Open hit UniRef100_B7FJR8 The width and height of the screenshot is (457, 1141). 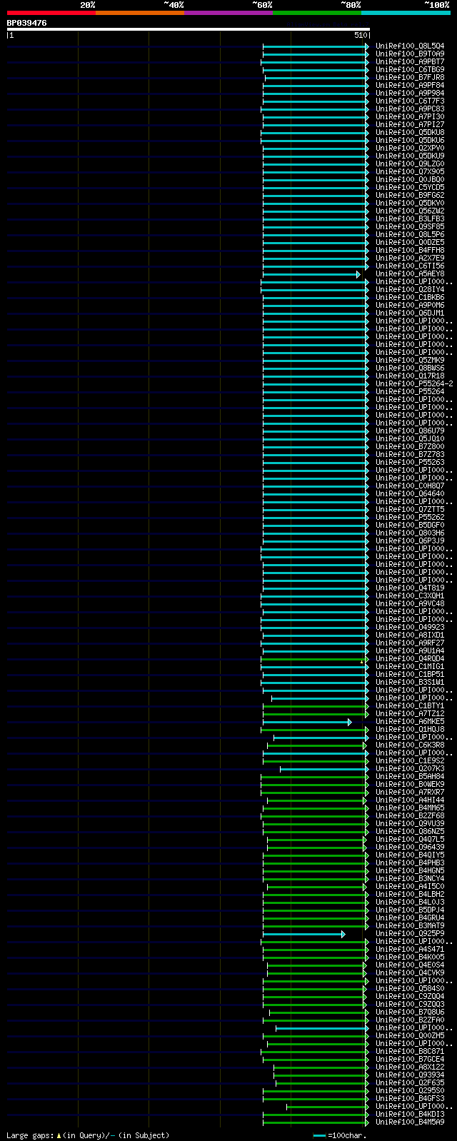(x=410, y=78)
